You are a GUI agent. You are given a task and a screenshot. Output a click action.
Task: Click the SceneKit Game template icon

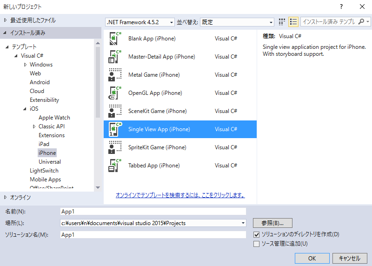(114, 111)
